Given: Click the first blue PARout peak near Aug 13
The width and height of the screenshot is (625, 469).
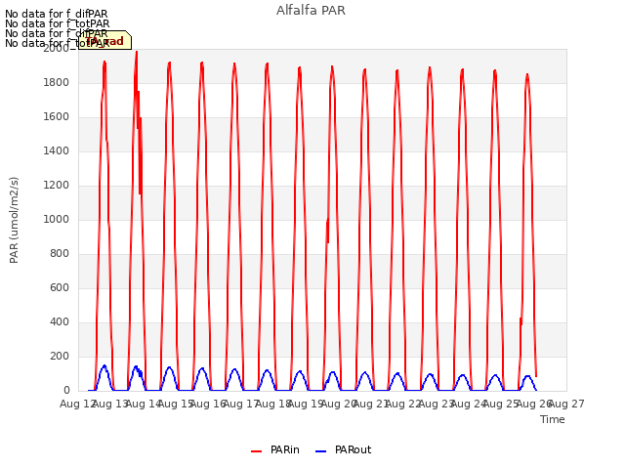Looking at the screenshot, I should [104, 366].
